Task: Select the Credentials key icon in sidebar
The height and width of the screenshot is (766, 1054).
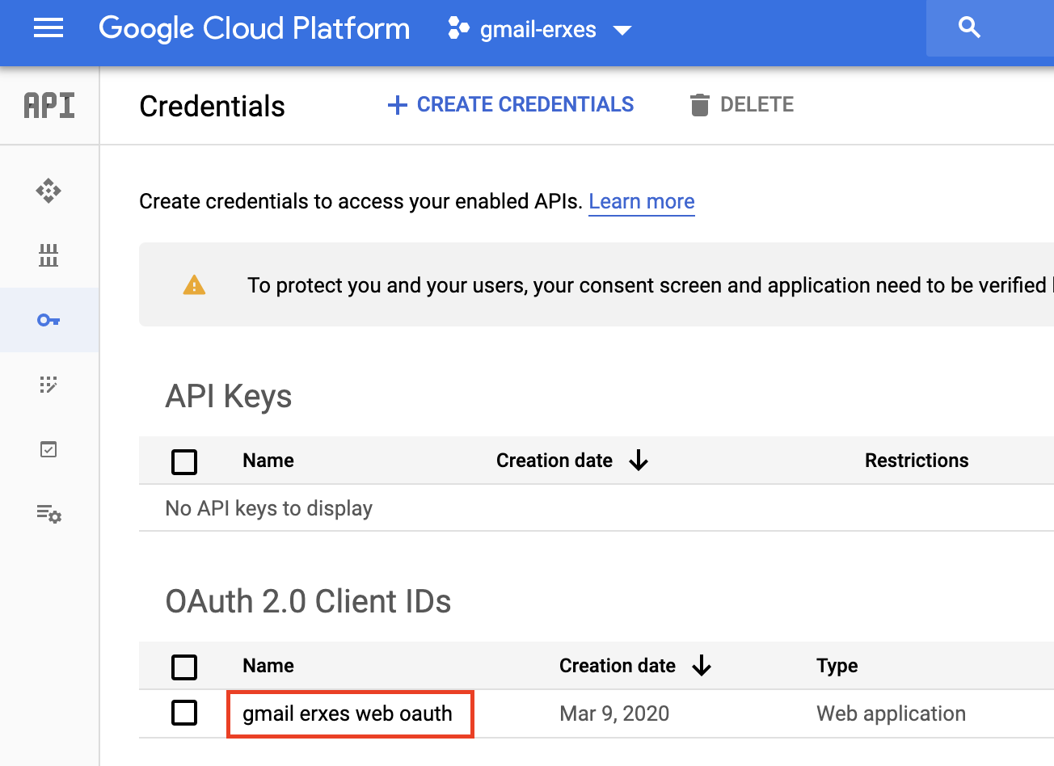Action: tap(48, 320)
